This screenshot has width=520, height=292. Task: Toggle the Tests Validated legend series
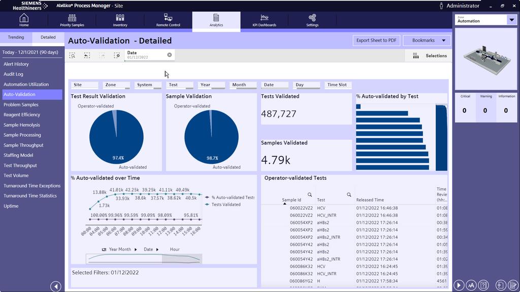tap(226, 204)
